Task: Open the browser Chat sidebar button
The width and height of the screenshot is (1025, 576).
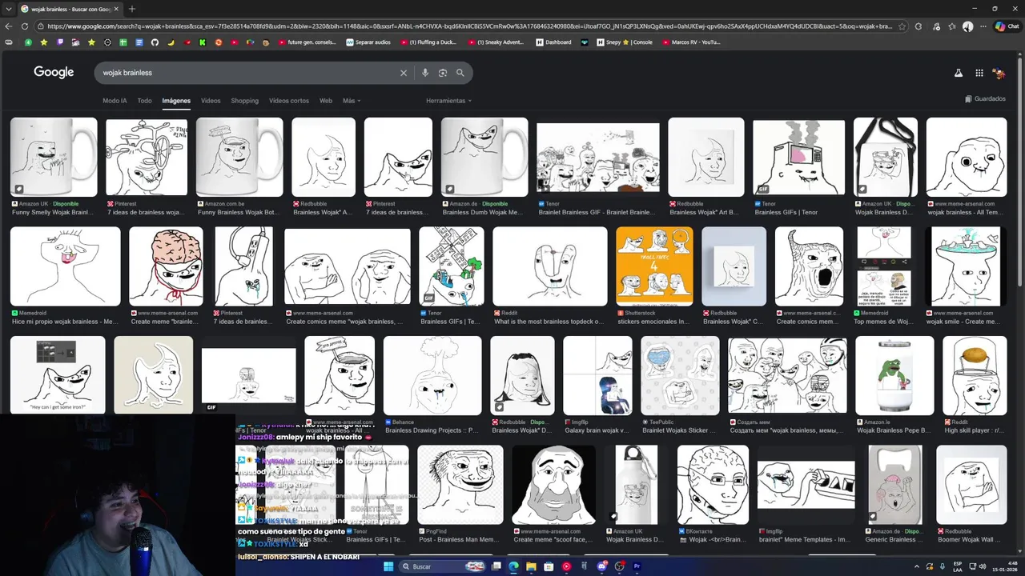Action: pos(1007,26)
